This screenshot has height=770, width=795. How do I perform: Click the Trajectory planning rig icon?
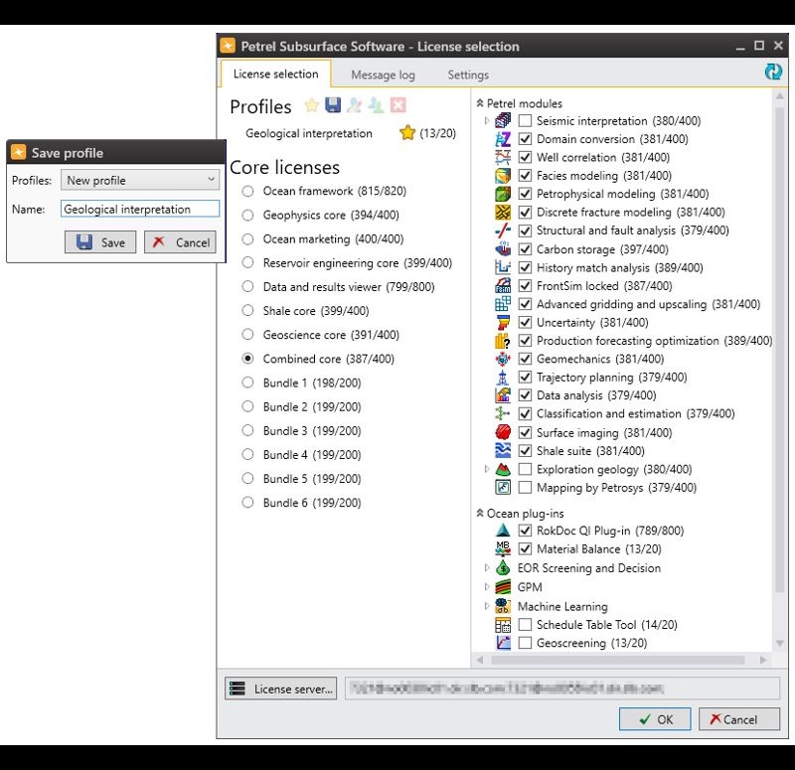click(503, 377)
